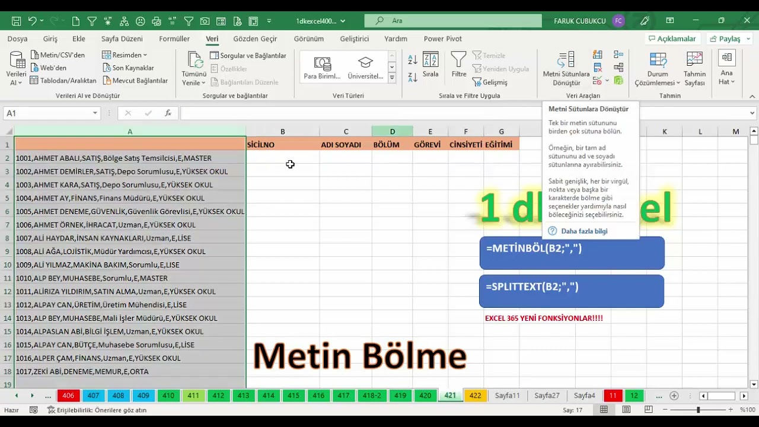Collapse the ribbon with the chevron
This screenshot has height=427, width=759.
click(x=752, y=96)
